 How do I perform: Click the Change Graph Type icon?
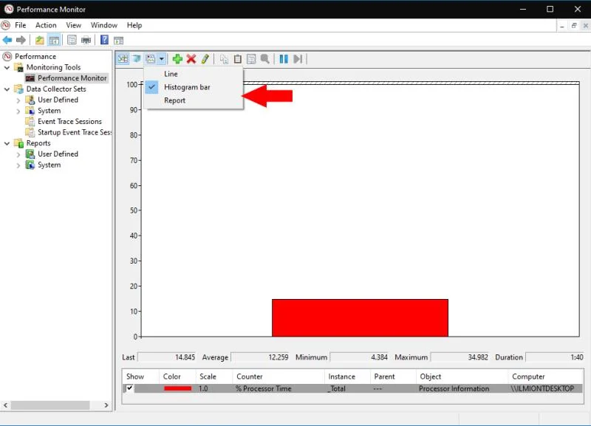(x=151, y=59)
